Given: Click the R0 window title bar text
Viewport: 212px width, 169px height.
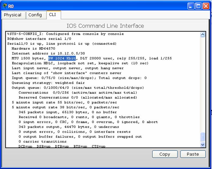Looking at the screenshot, I should tap(11, 6).
